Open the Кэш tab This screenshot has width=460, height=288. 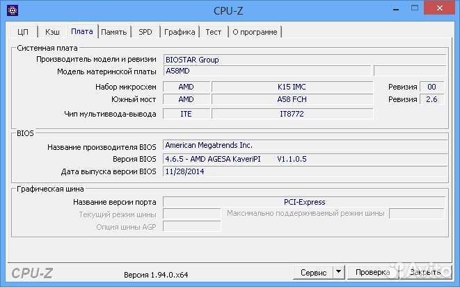pyautogui.click(x=52, y=32)
